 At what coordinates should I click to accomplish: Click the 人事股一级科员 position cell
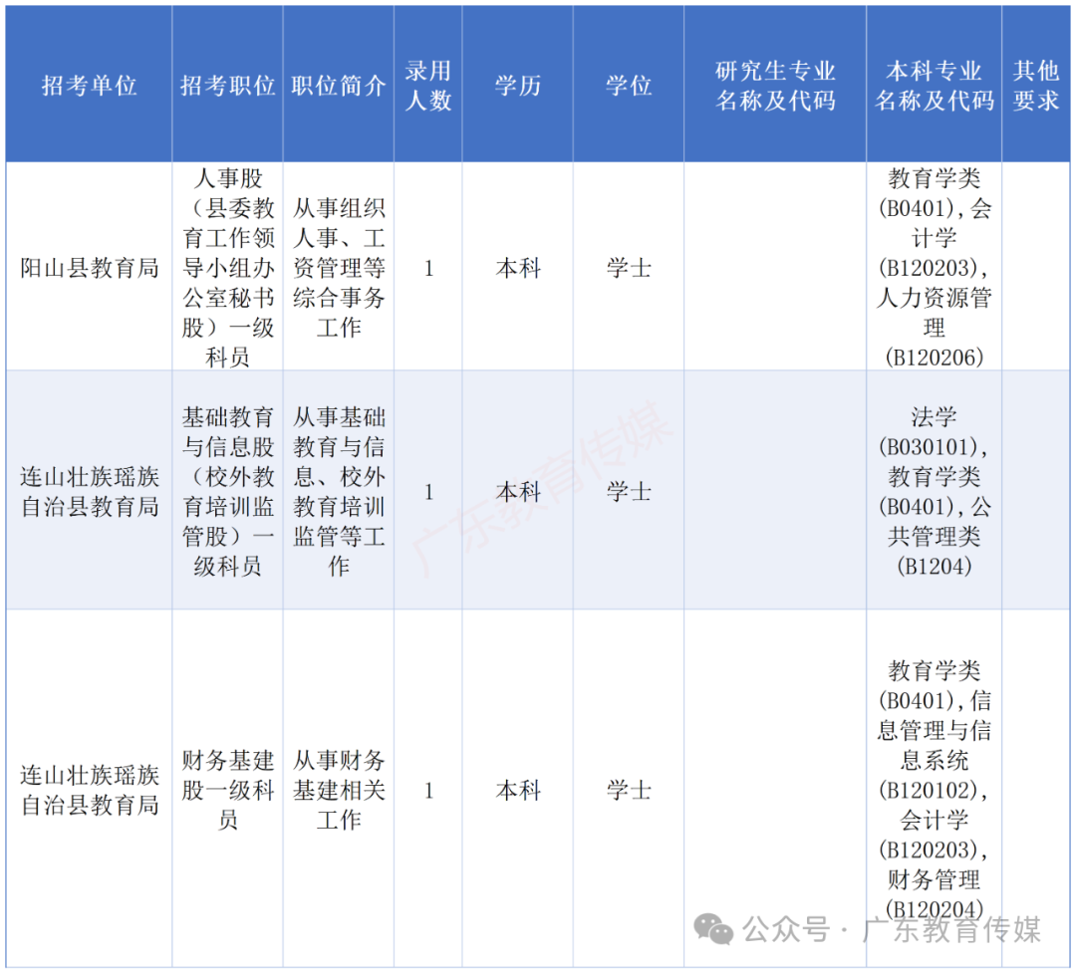coord(227,267)
